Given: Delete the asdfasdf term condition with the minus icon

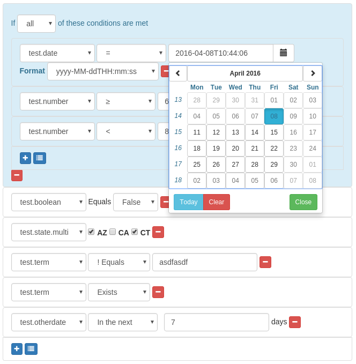Looking at the screenshot, I should pos(265,262).
